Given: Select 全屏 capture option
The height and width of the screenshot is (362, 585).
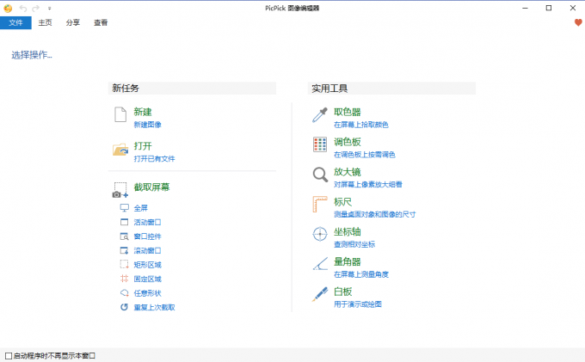Looking at the screenshot, I should [140, 208].
